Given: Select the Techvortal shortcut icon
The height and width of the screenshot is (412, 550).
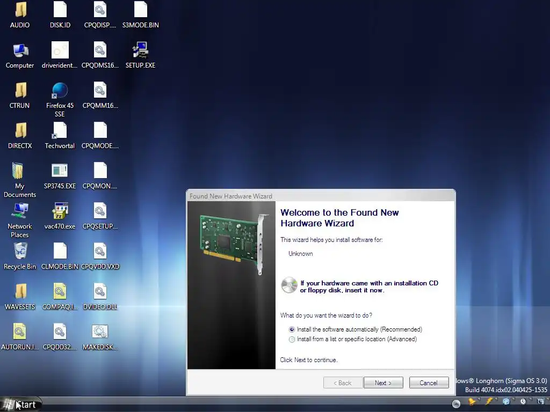Looking at the screenshot, I should click(60, 131).
